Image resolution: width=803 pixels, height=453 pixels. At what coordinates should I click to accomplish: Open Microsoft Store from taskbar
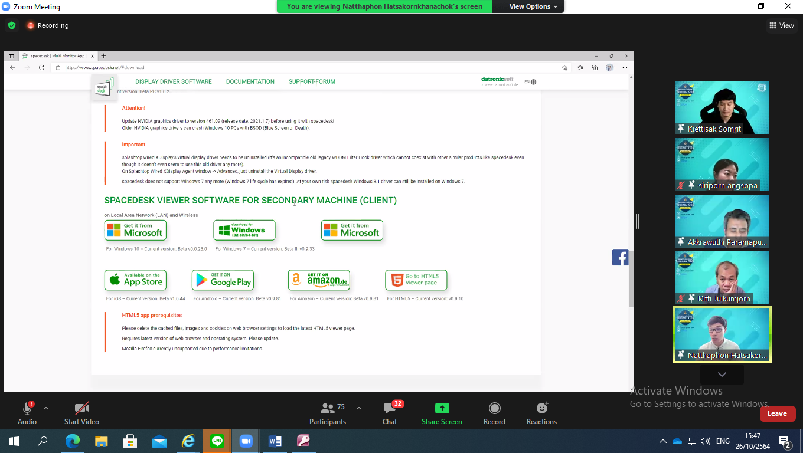tap(130, 441)
